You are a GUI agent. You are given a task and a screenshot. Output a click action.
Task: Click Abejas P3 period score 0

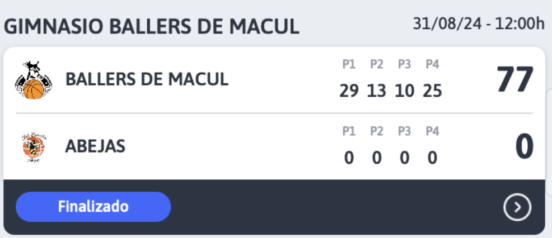405,158
